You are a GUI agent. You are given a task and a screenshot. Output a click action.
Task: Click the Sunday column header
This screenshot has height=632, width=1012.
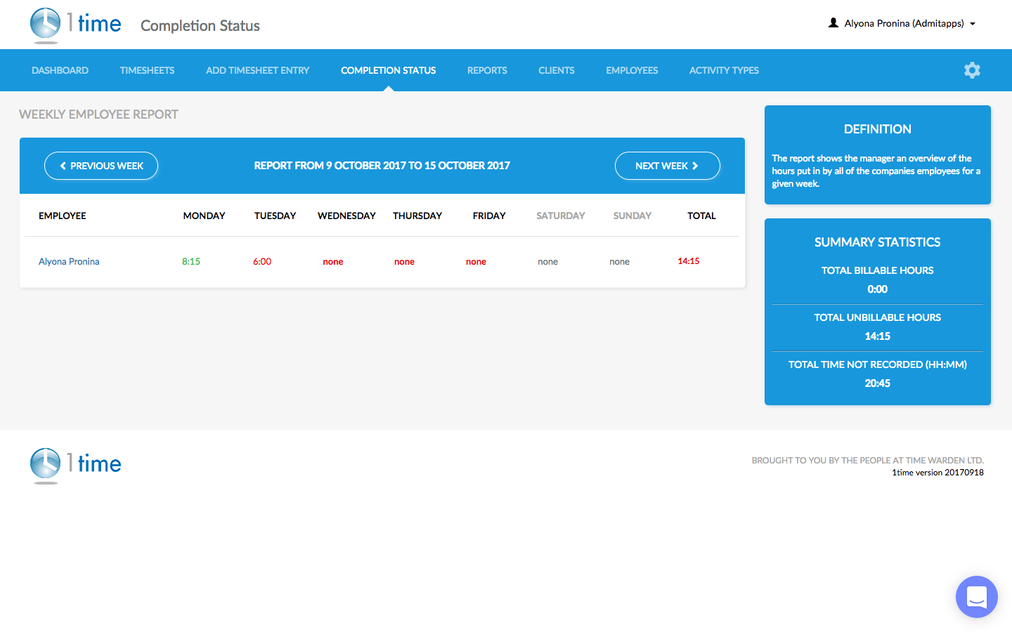pyautogui.click(x=632, y=216)
